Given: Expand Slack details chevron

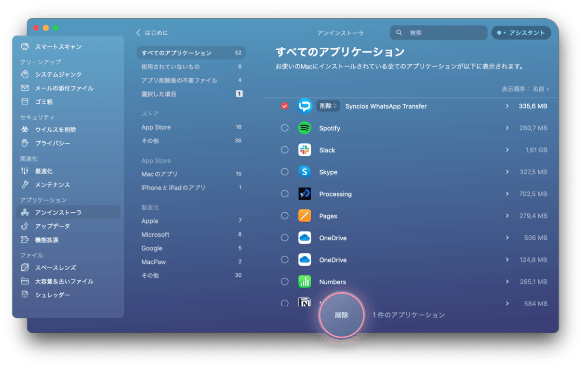Looking at the screenshot, I should point(507,150).
